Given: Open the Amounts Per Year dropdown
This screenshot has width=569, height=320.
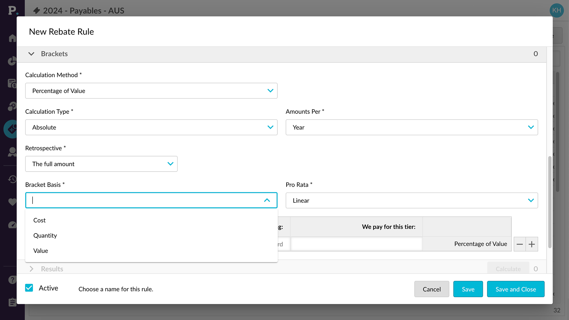Looking at the screenshot, I should click(x=411, y=127).
